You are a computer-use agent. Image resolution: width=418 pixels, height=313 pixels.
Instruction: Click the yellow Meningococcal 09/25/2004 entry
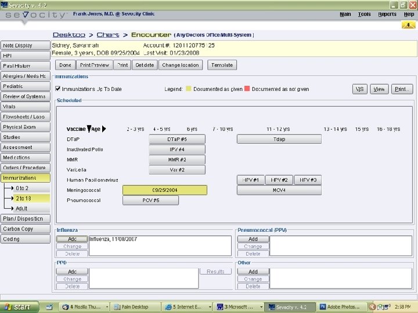coord(164,190)
